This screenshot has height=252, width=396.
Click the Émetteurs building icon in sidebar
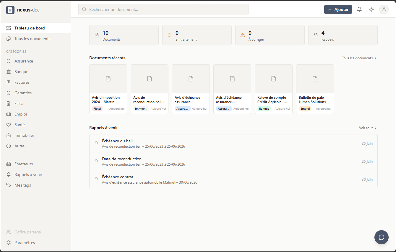click(x=9, y=164)
